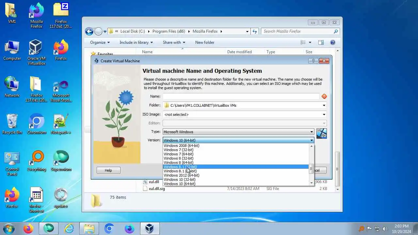Select the Everything search desktop shortcut
The image size is (418, 235).
click(x=36, y=161)
